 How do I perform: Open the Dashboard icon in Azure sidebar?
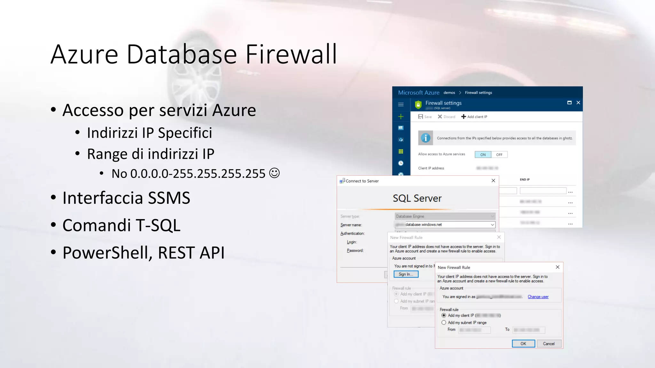[x=401, y=128]
